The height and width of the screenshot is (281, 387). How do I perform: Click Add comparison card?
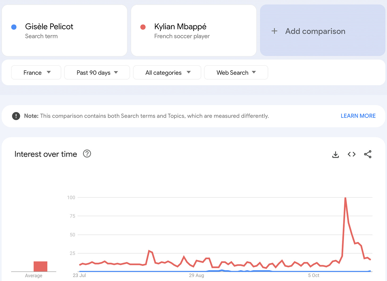pyautogui.click(x=323, y=30)
